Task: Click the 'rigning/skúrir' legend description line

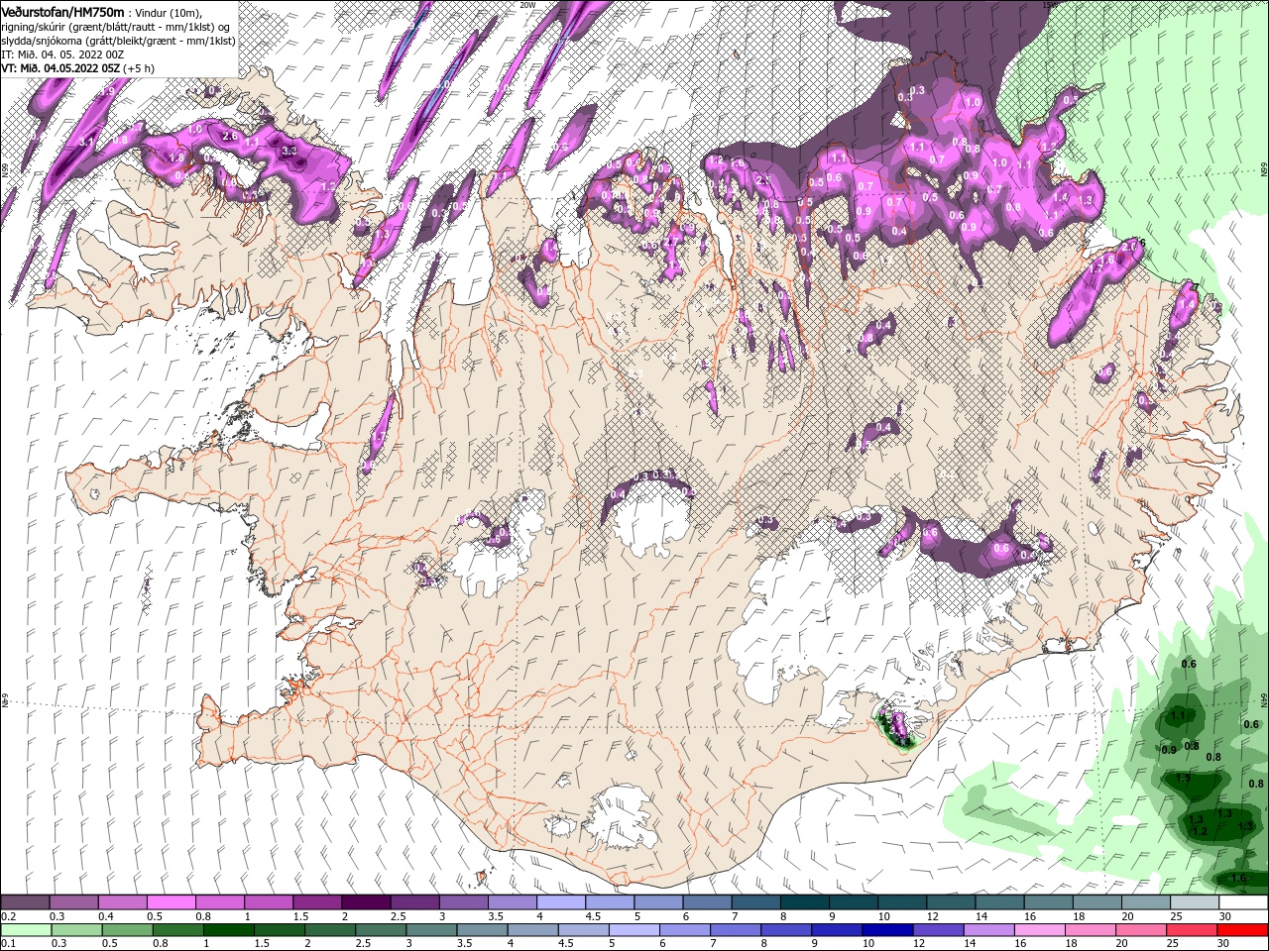Action: (x=115, y=26)
